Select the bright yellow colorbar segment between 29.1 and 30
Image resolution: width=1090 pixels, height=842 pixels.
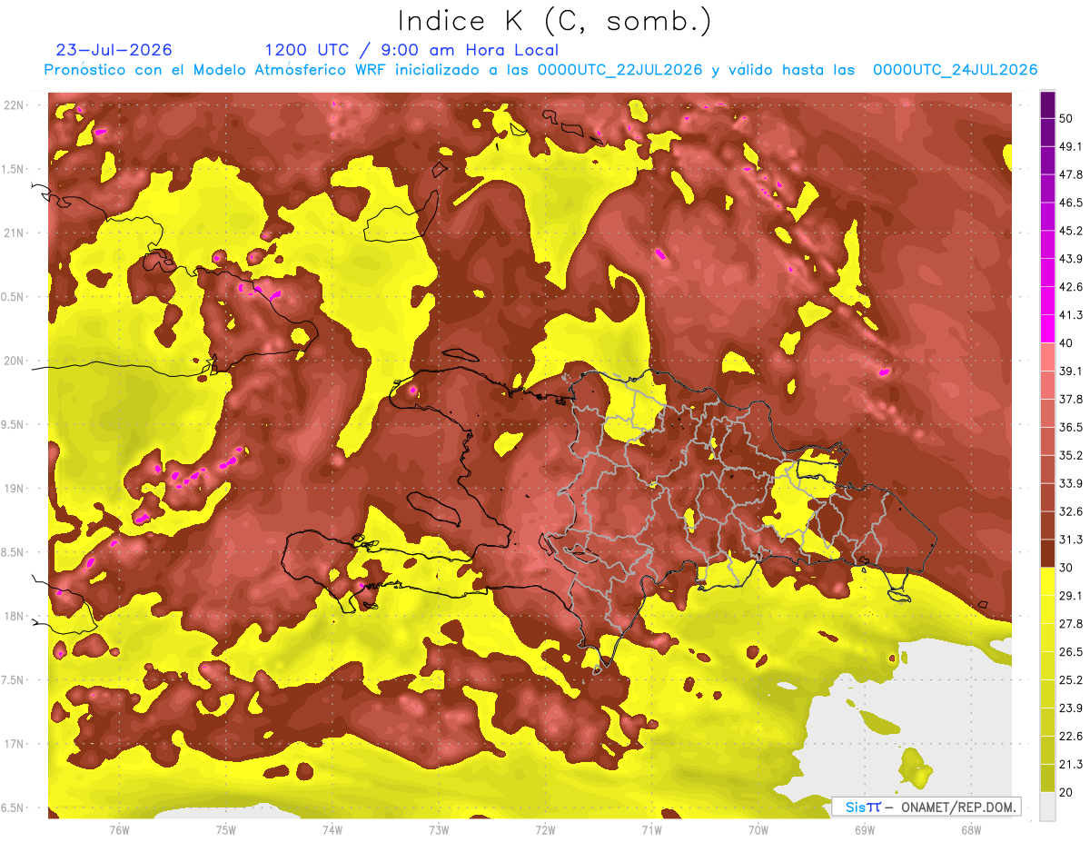click(x=1047, y=581)
